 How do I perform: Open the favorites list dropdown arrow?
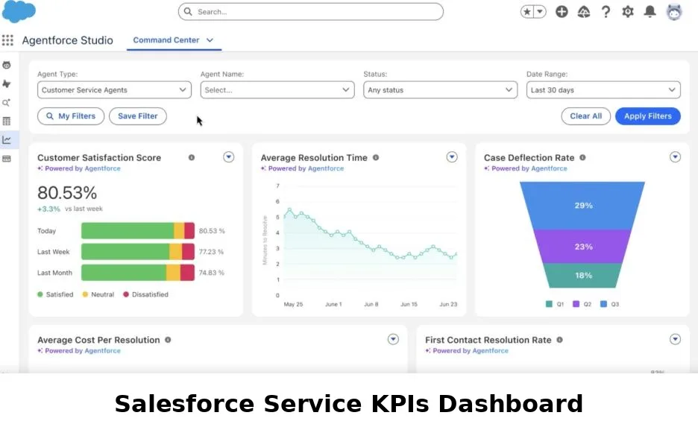(x=539, y=12)
